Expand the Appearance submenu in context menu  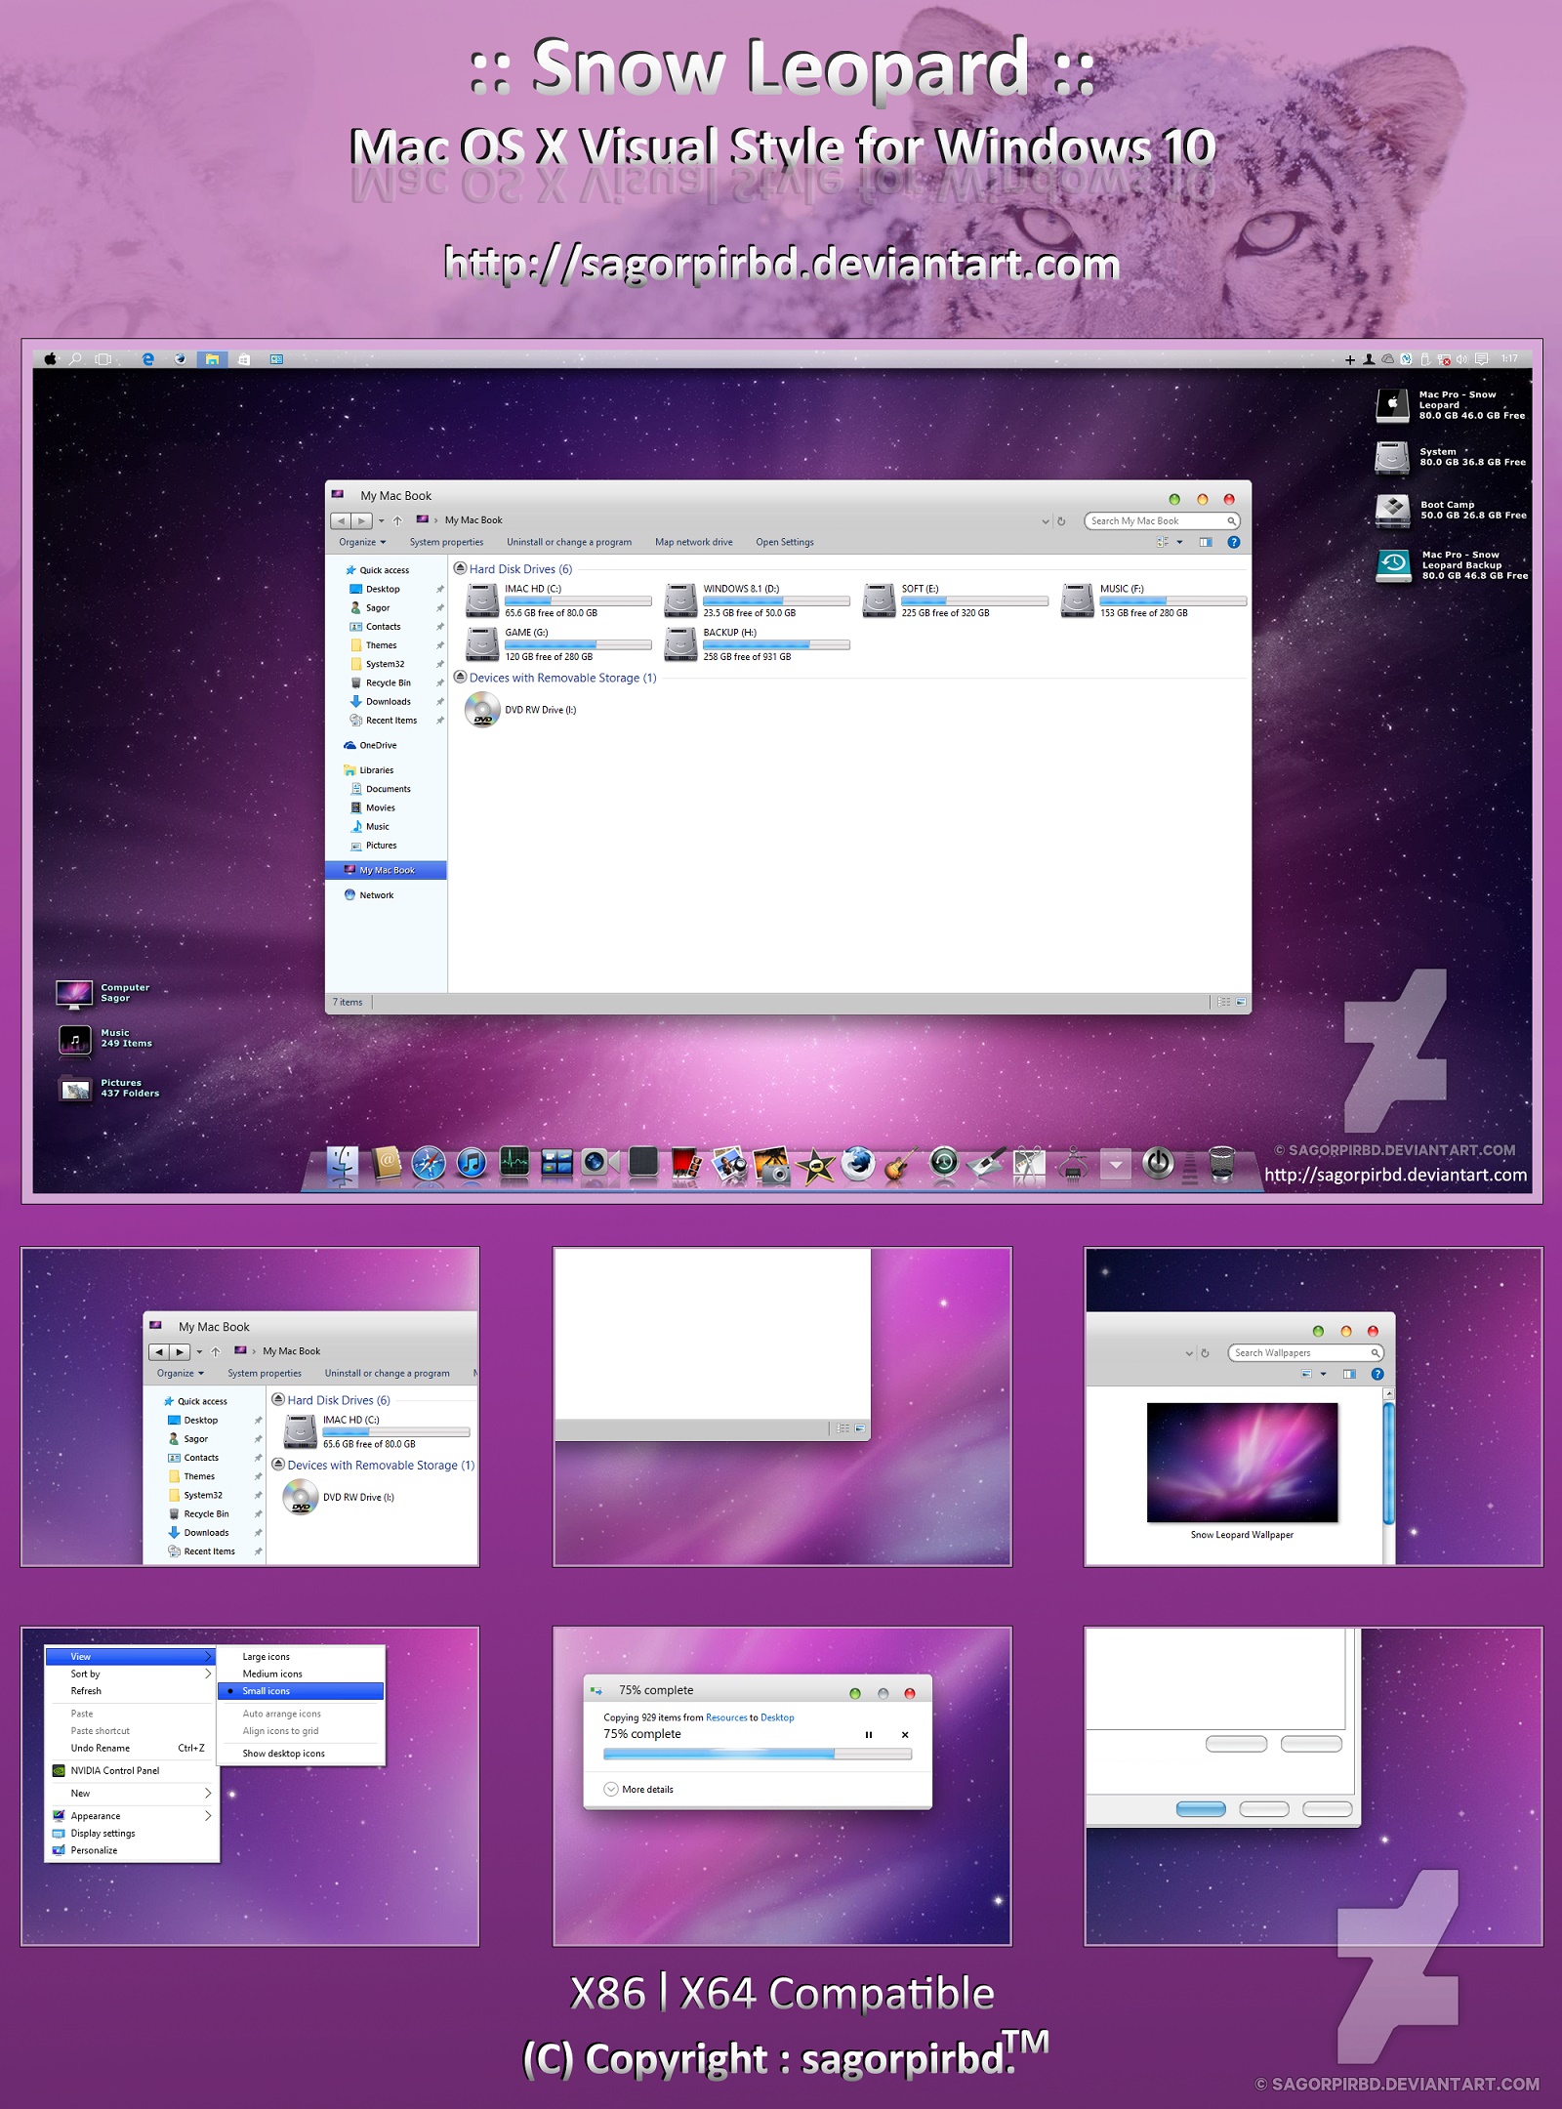[132, 1815]
